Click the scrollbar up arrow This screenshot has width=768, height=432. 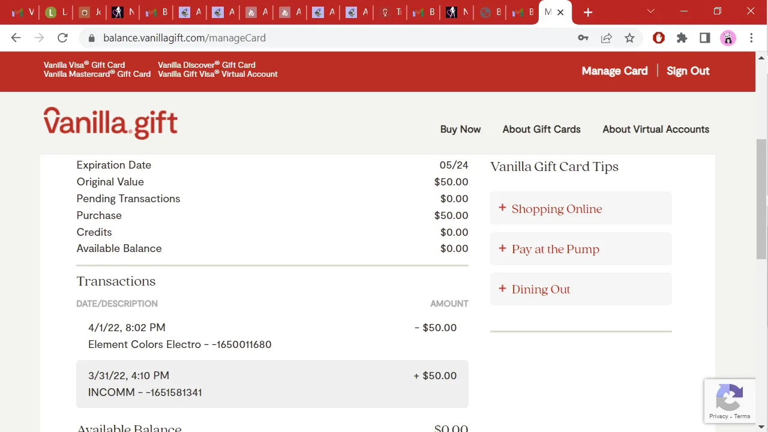pyautogui.click(x=761, y=58)
